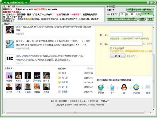The height and width of the screenshot is (118, 157).
Task: Click the 暂停 pause button
Action: click(150, 19)
